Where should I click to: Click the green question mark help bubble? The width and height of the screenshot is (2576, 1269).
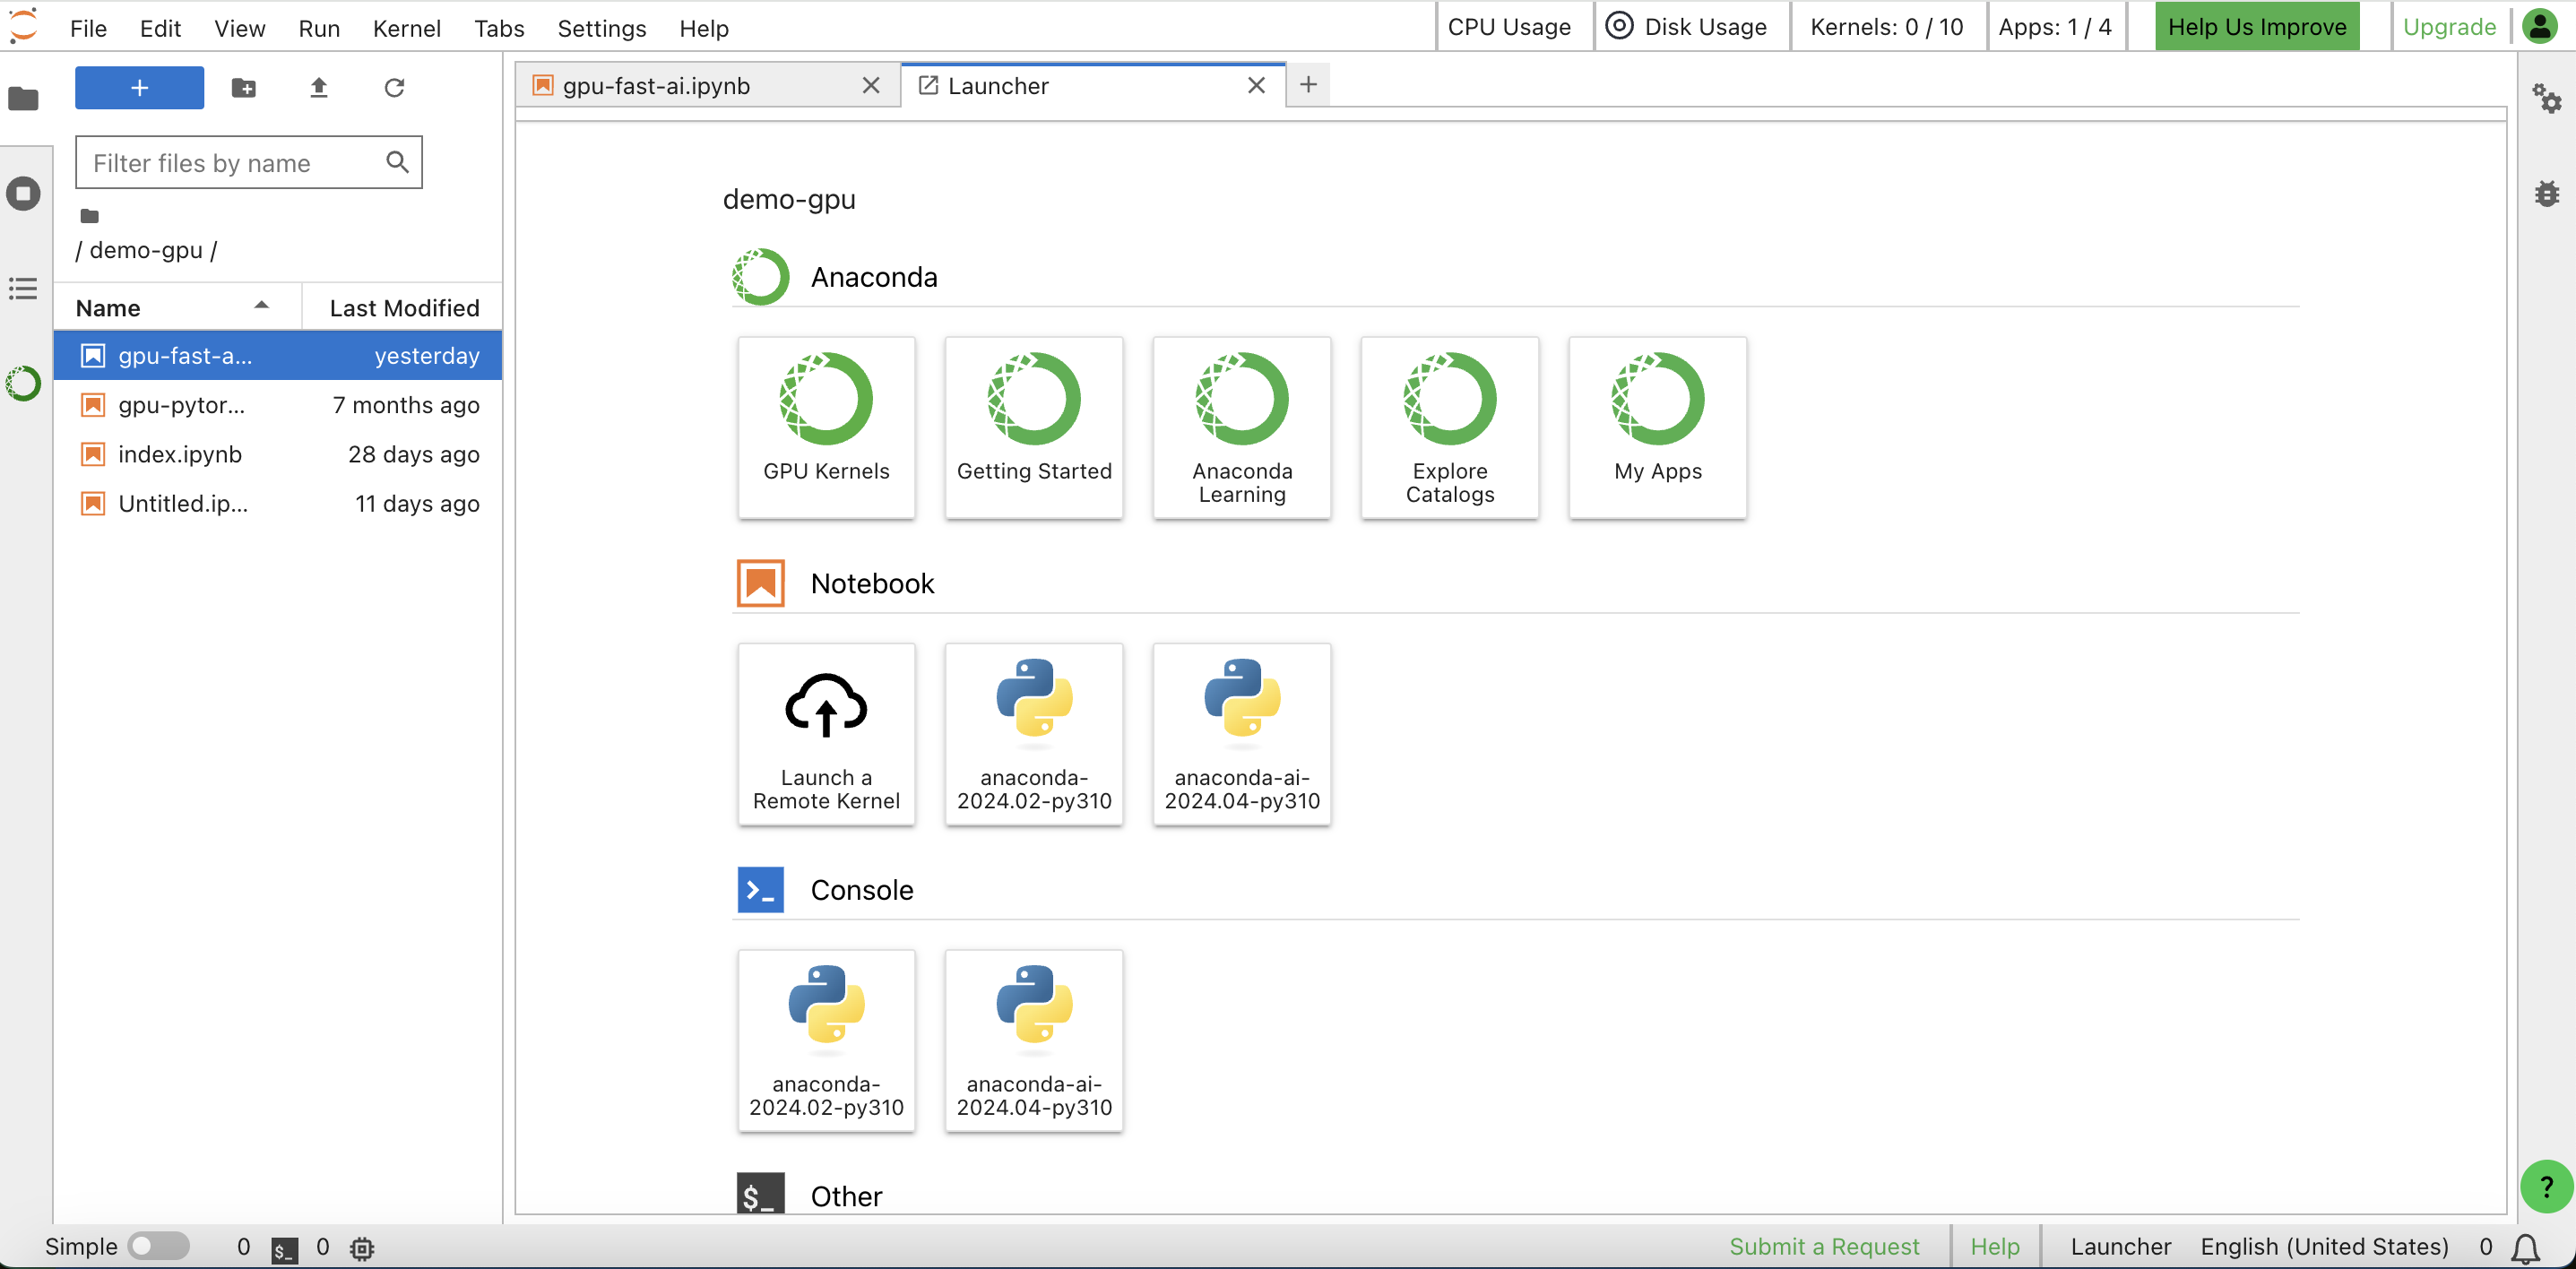point(2546,1186)
